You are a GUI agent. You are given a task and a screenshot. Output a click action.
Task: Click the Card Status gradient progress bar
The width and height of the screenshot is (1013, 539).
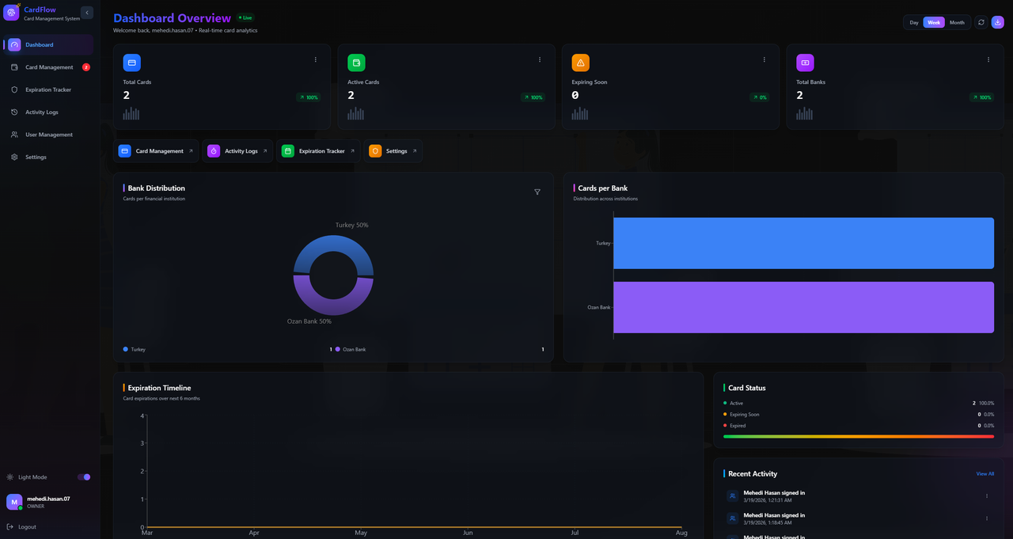click(859, 436)
